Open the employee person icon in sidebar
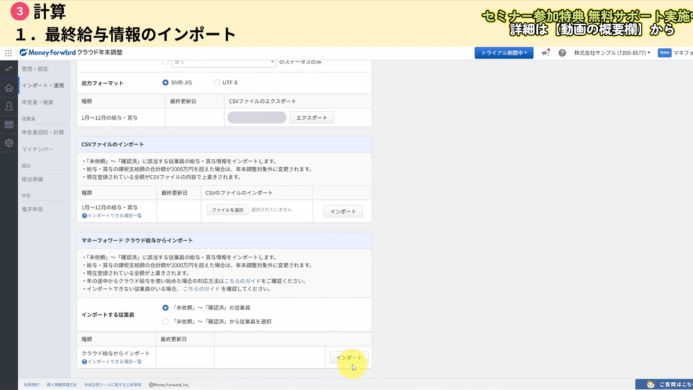This screenshot has height=390, width=693. [9, 106]
